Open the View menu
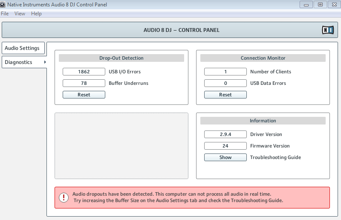Screen dimensions: 341x220 coord(20,14)
